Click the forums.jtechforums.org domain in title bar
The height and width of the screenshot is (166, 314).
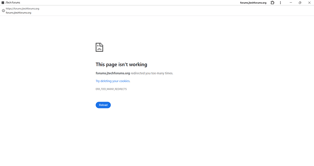(x=253, y=3)
